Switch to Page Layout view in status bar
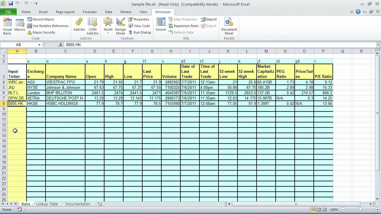This screenshot has width=381, height=214. 319,210
